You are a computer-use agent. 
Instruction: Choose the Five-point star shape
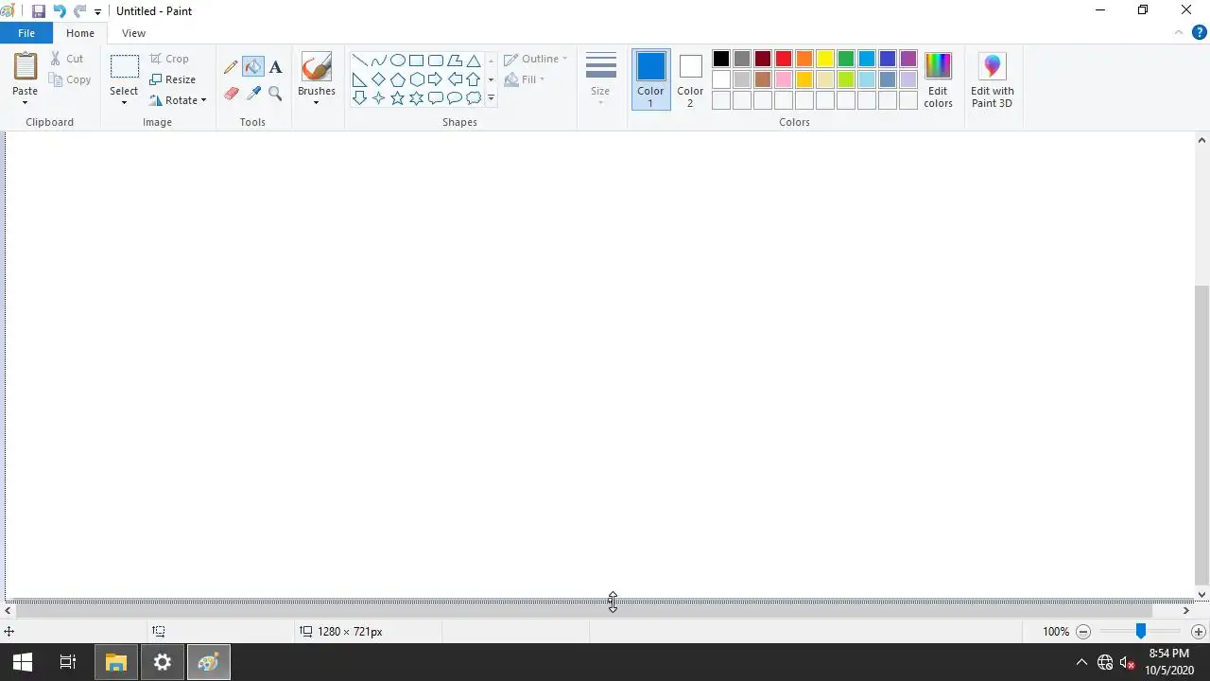[397, 97]
